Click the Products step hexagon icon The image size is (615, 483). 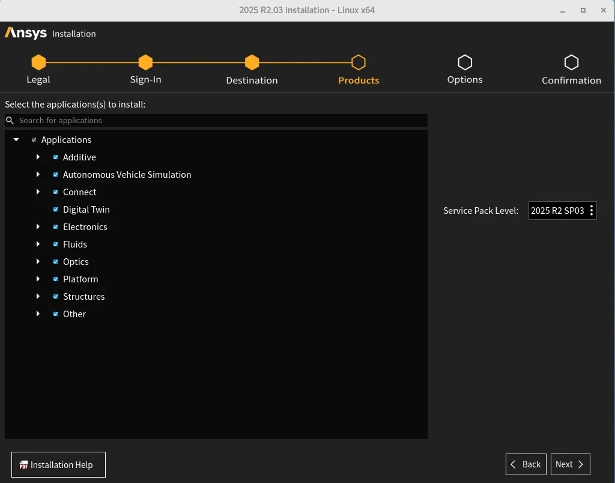359,62
